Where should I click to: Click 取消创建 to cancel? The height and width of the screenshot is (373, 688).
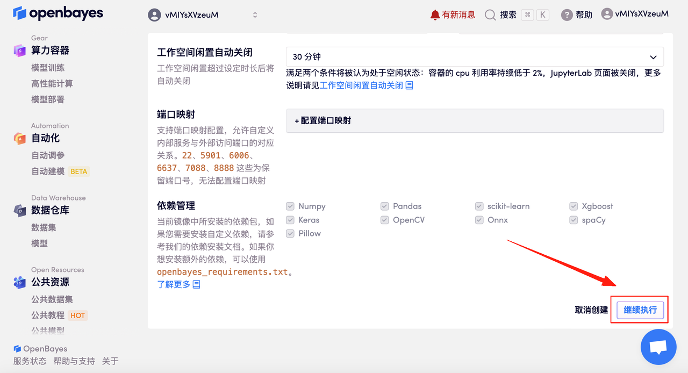[591, 310]
